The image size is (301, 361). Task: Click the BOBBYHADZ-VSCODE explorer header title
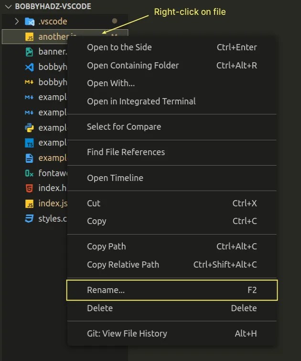click(53, 6)
